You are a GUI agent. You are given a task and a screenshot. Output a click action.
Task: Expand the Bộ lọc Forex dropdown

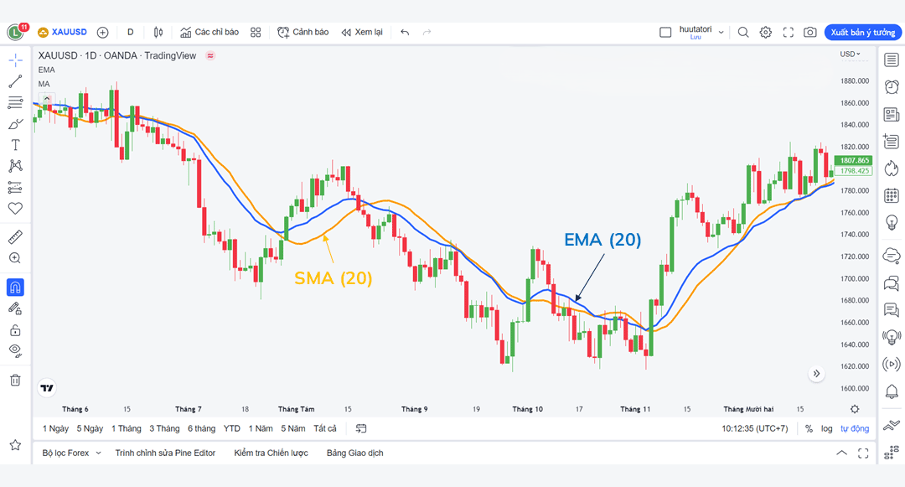click(x=72, y=453)
